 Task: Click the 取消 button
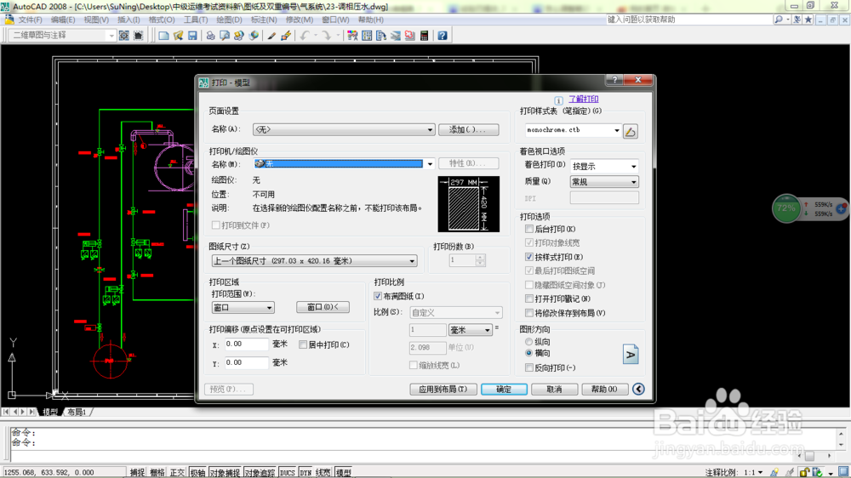coord(554,389)
